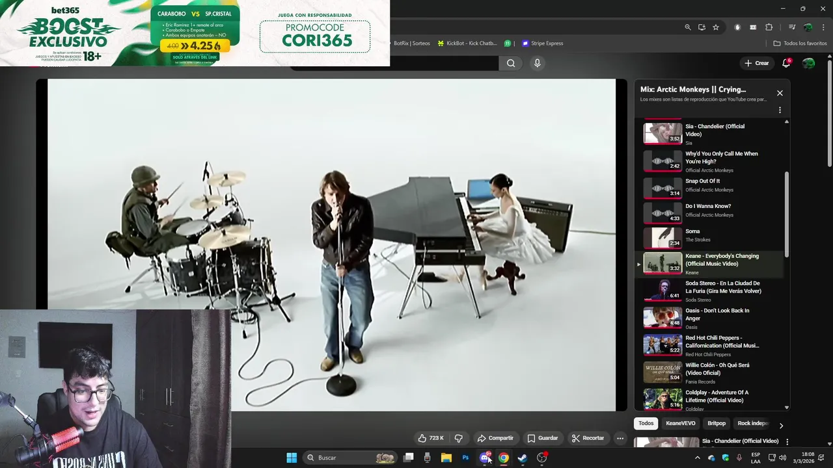Click the YouTube search magnifier button
This screenshot has height=468, width=833.
coord(511,63)
